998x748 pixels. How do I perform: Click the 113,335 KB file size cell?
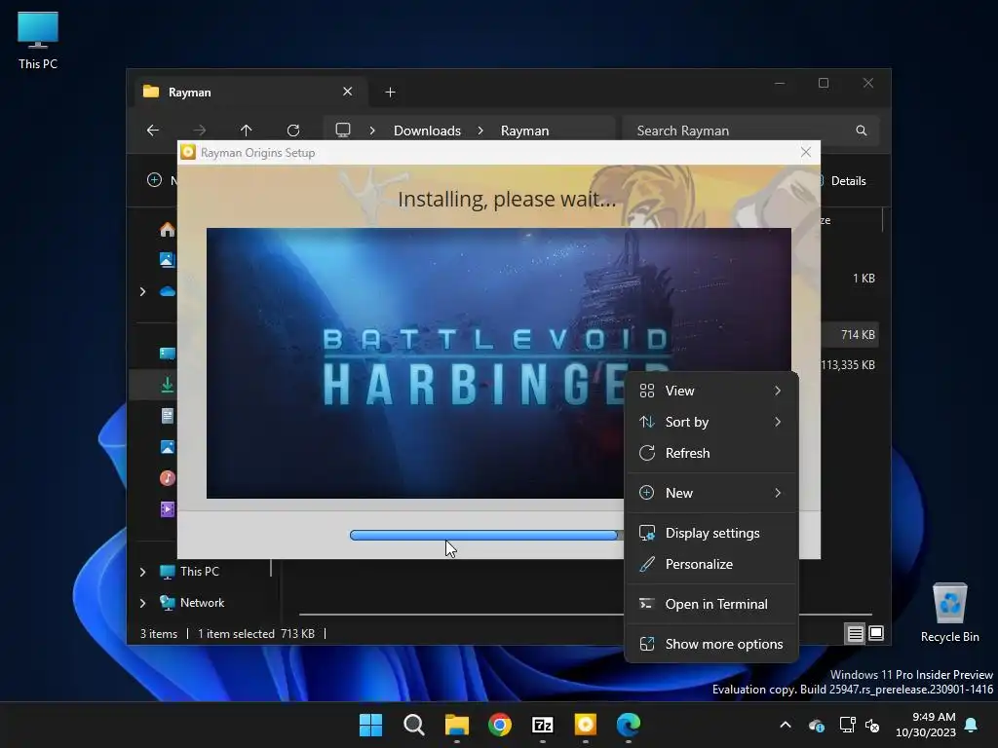(848, 365)
